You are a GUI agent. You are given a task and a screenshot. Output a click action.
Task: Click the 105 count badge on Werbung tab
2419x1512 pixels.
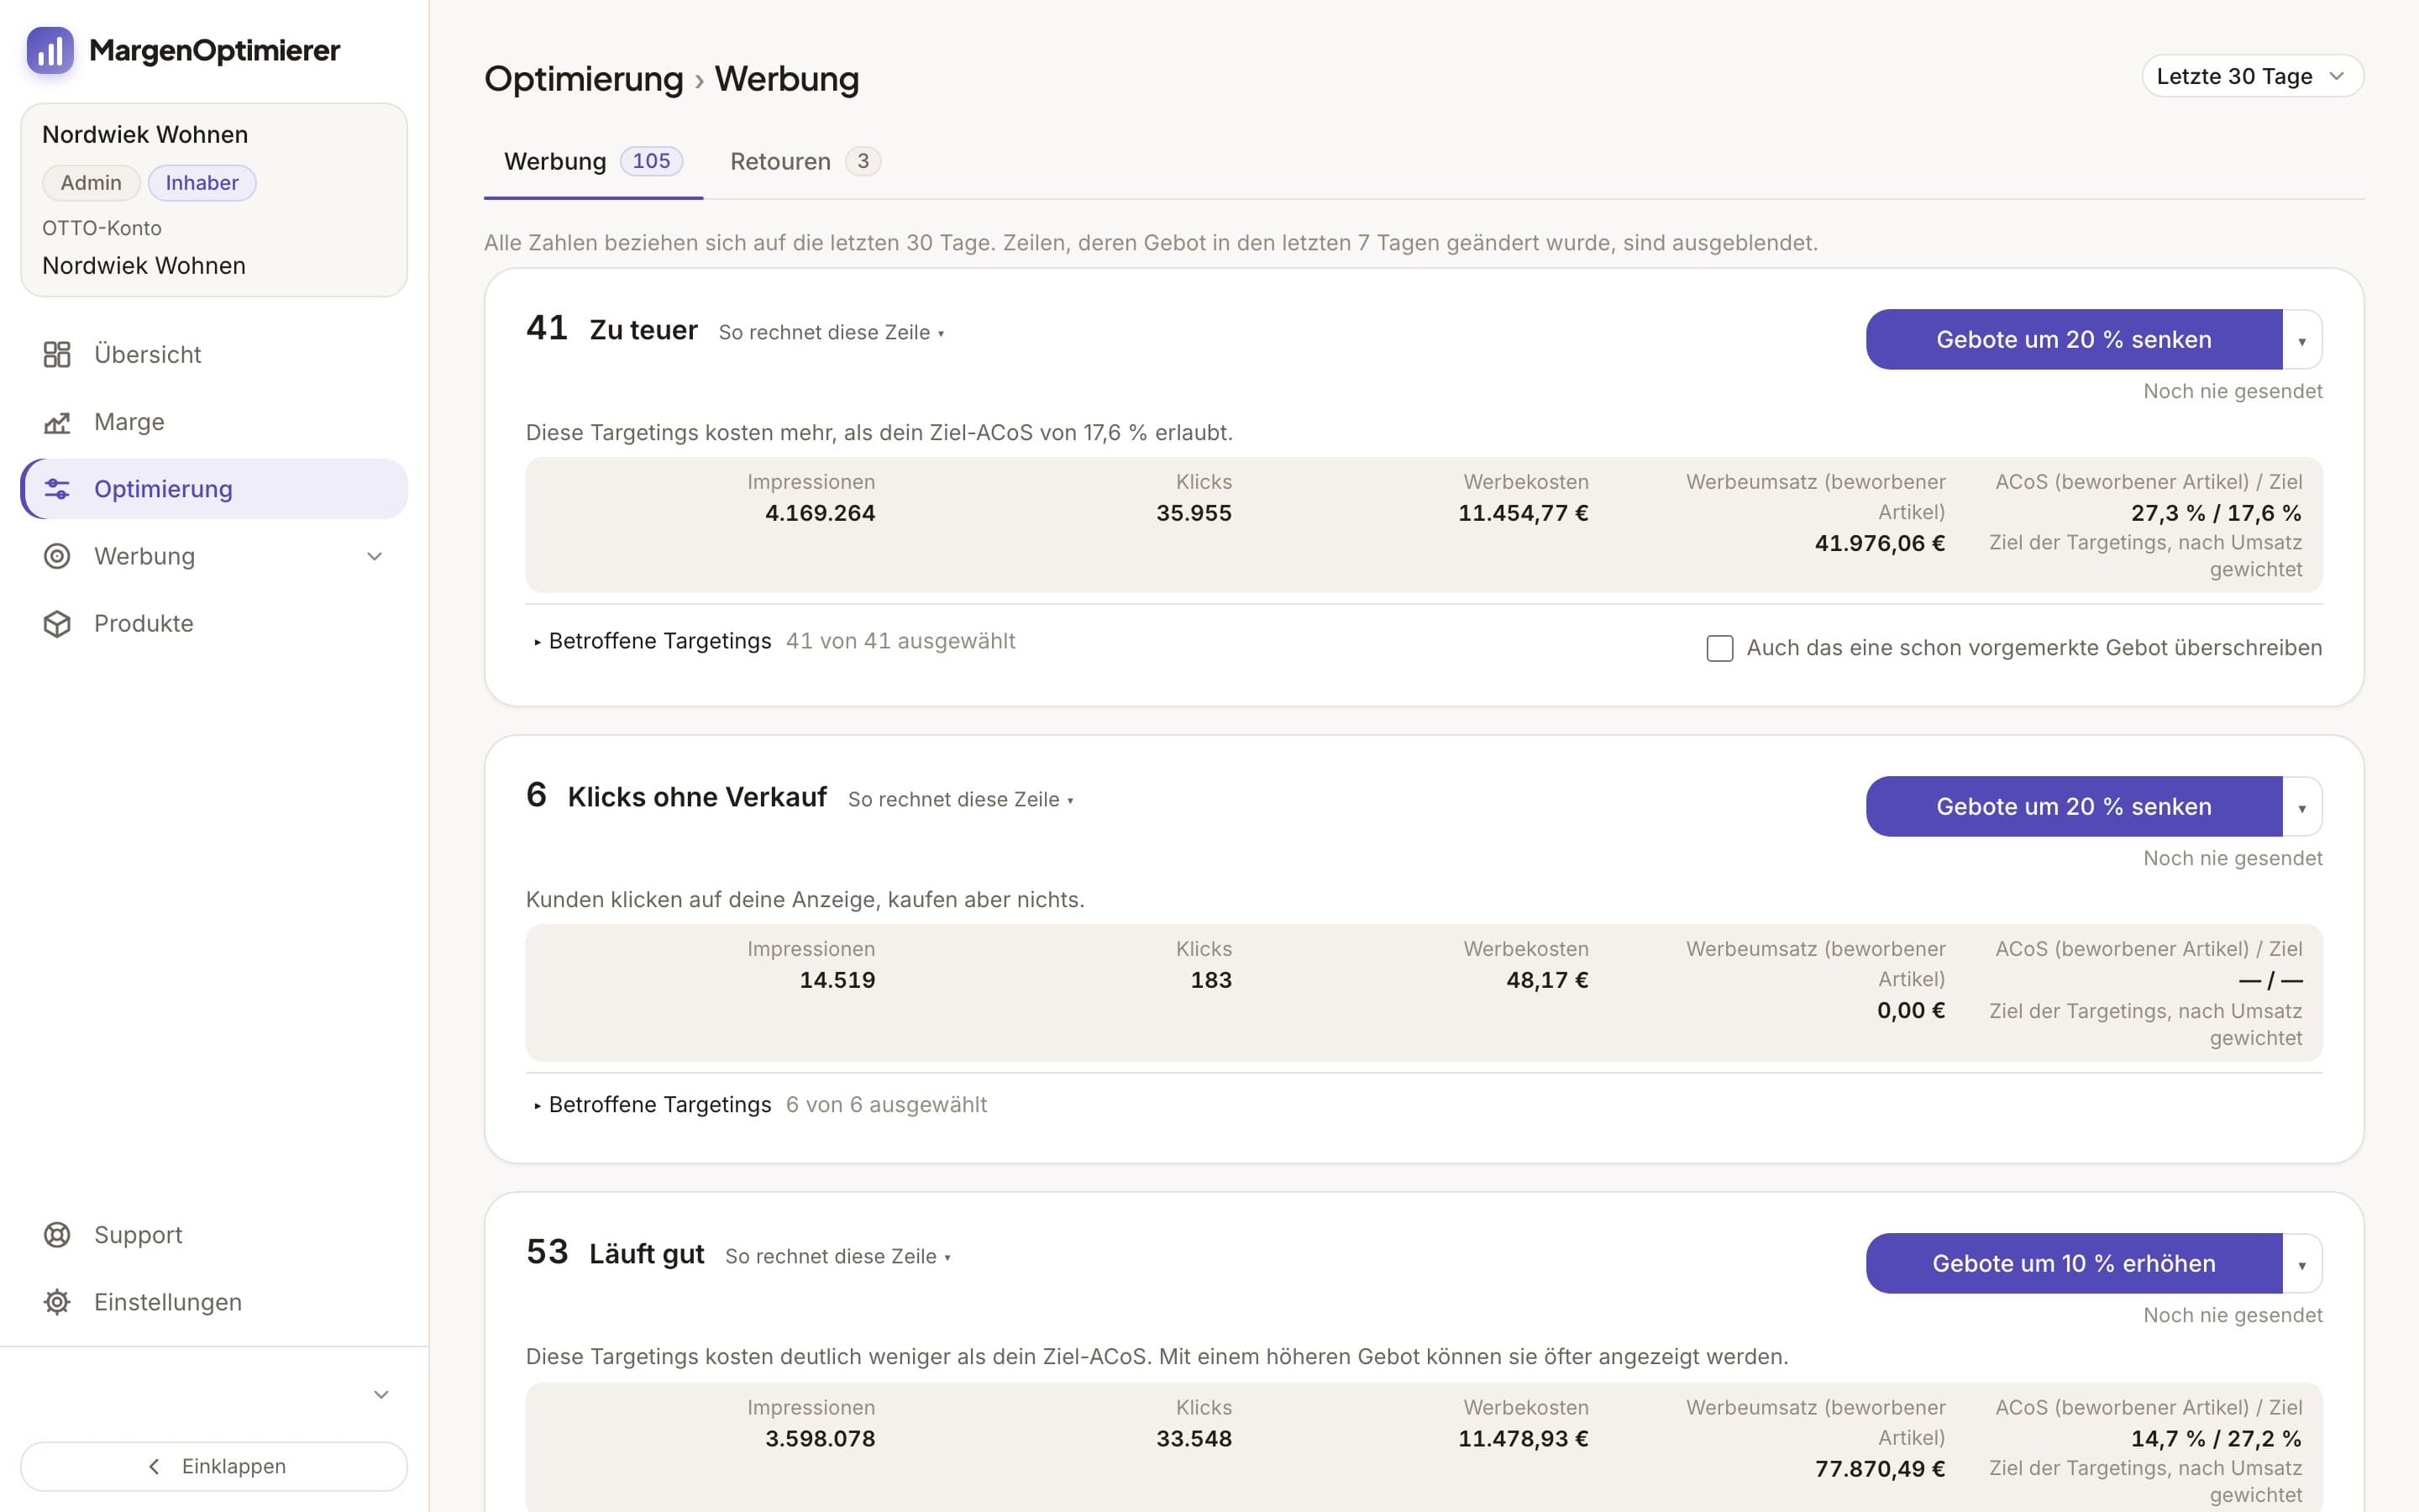(x=652, y=161)
